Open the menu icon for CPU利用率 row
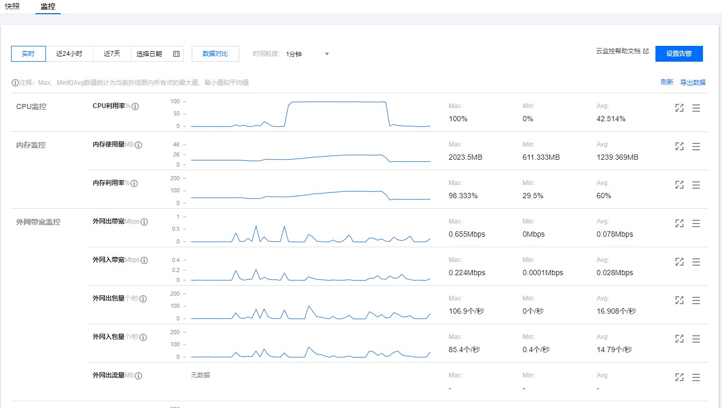The height and width of the screenshot is (408, 722). pos(696,108)
